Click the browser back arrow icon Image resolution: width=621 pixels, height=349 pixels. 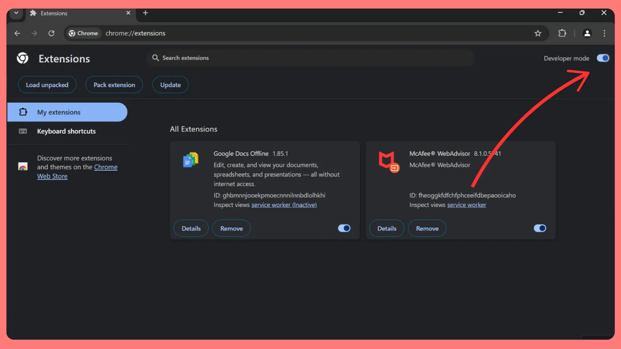pos(17,33)
